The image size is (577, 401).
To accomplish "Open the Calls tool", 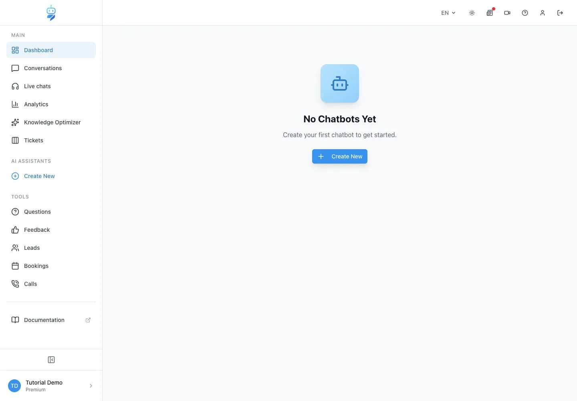I will point(51,284).
